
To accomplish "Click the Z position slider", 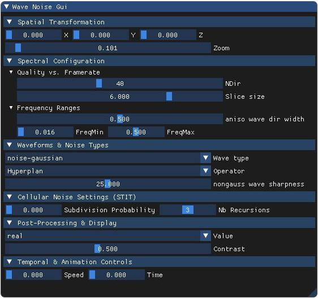I will click(168, 35).
